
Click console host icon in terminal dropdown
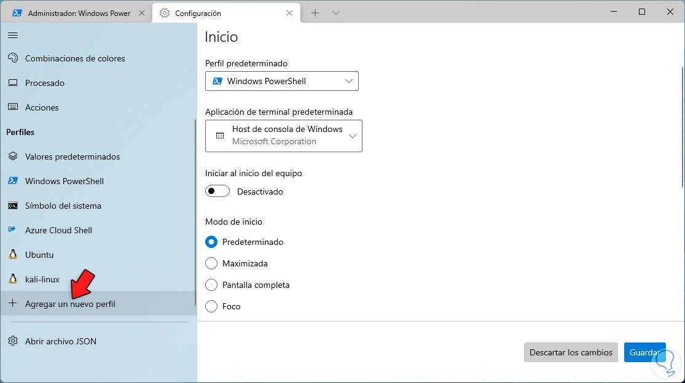click(220, 136)
